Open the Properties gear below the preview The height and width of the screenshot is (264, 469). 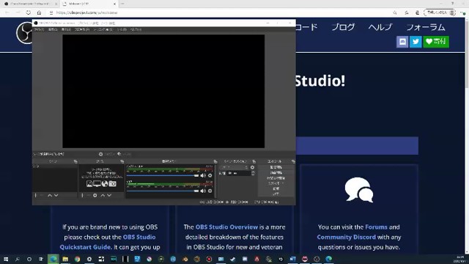(x=108, y=154)
